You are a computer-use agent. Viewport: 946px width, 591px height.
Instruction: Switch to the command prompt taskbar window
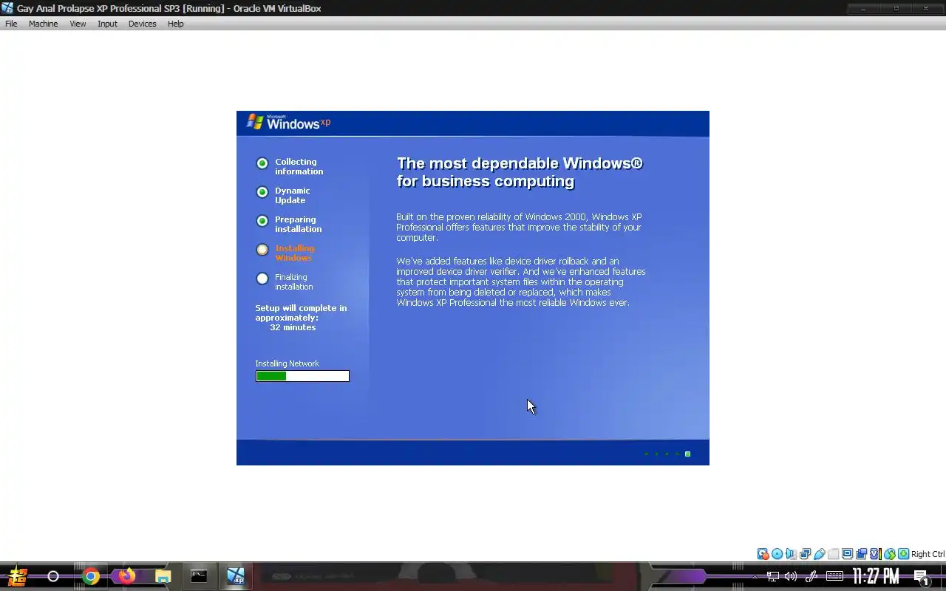[199, 576]
